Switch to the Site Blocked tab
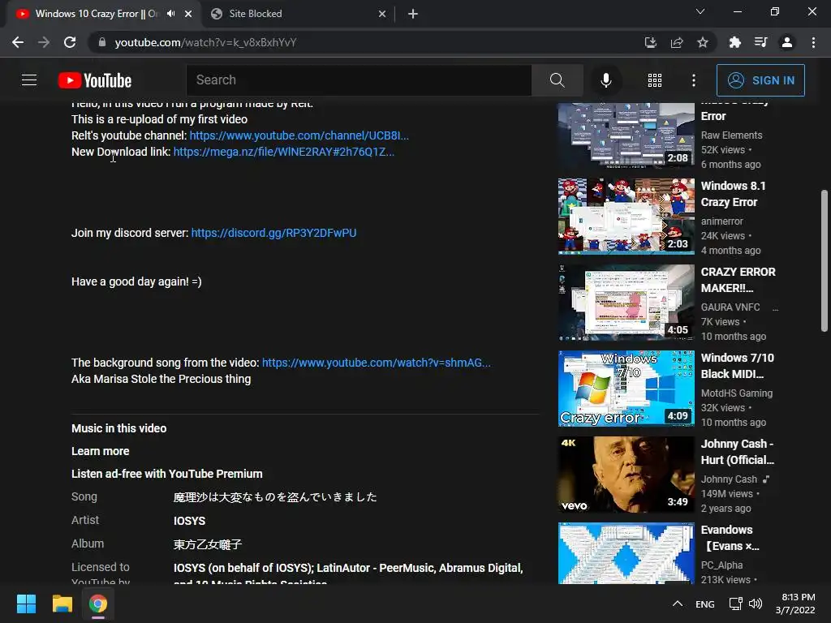The width and height of the screenshot is (831, 623). (297, 14)
